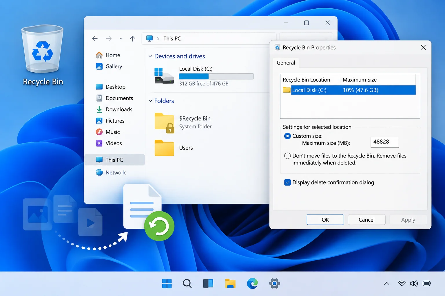This screenshot has height=296, width=445.
Task: Click the Apply button
Action: 408,220
